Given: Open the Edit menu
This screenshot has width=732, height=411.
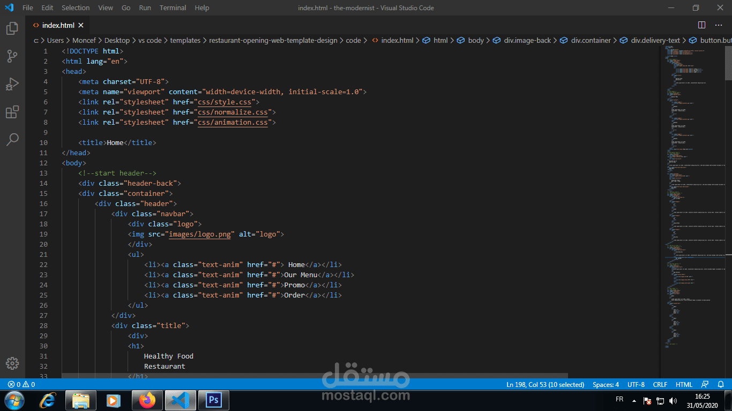Looking at the screenshot, I should [x=47, y=7].
